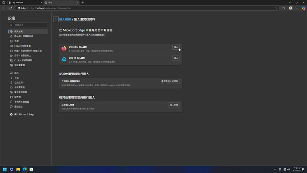Select 個人檔案 in the settings sidebar

(x=28, y=32)
